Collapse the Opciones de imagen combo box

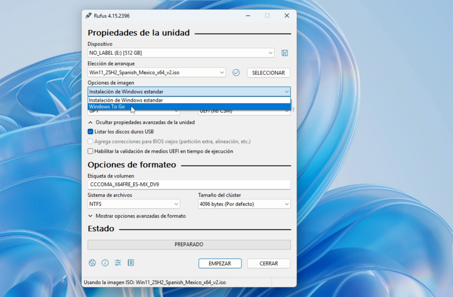[x=189, y=92]
